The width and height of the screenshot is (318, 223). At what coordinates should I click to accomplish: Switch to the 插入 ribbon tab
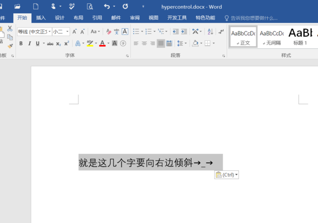pos(41,18)
